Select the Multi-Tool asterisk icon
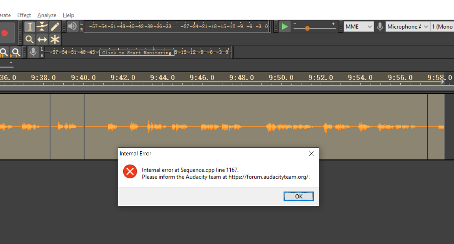Viewport: 454px width, 244px height. coord(55,39)
